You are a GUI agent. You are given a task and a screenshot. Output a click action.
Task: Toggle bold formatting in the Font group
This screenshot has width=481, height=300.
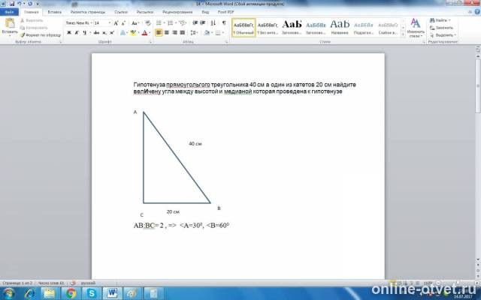(69, 33)
